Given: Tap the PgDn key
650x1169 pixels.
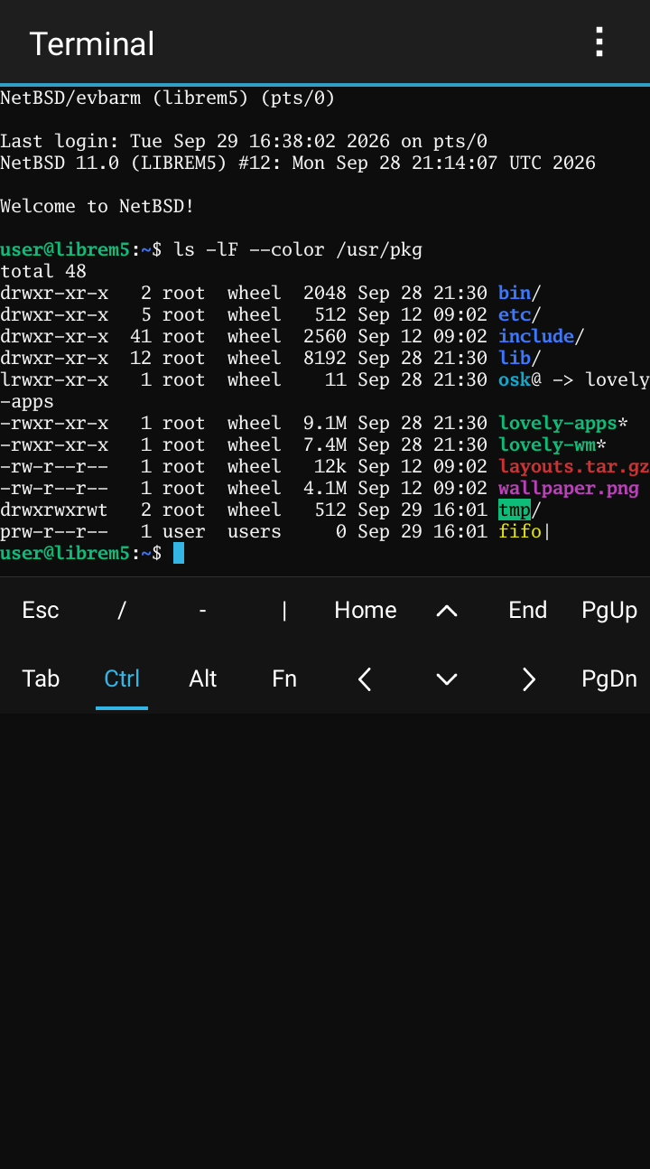Looking at the screenshot, I should (x=609, y=679).
